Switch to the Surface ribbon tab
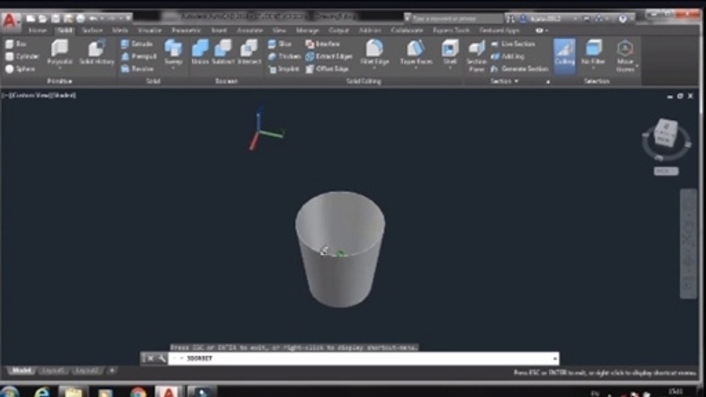The image size is (706, 397). click(92, 30)
